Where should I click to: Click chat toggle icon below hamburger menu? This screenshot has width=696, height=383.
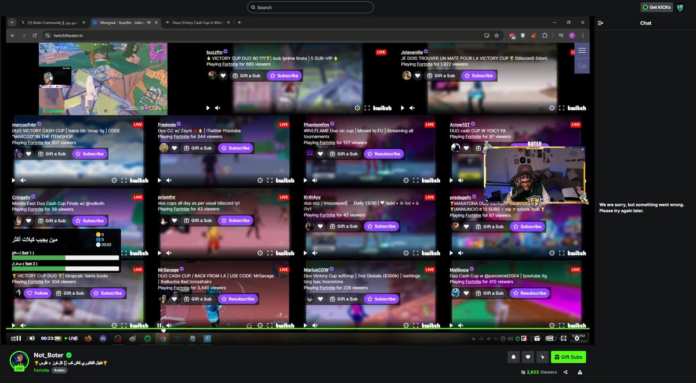(582, 66)
